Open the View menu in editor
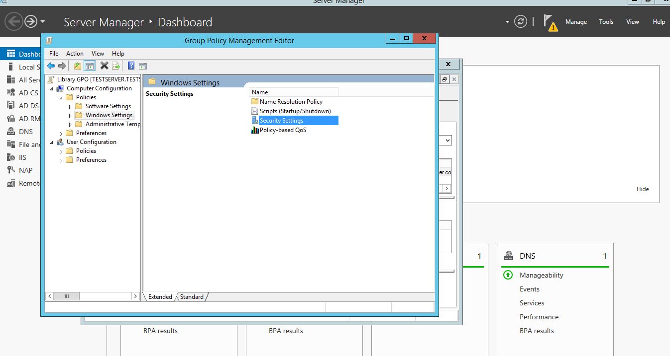 coord(98,54)
